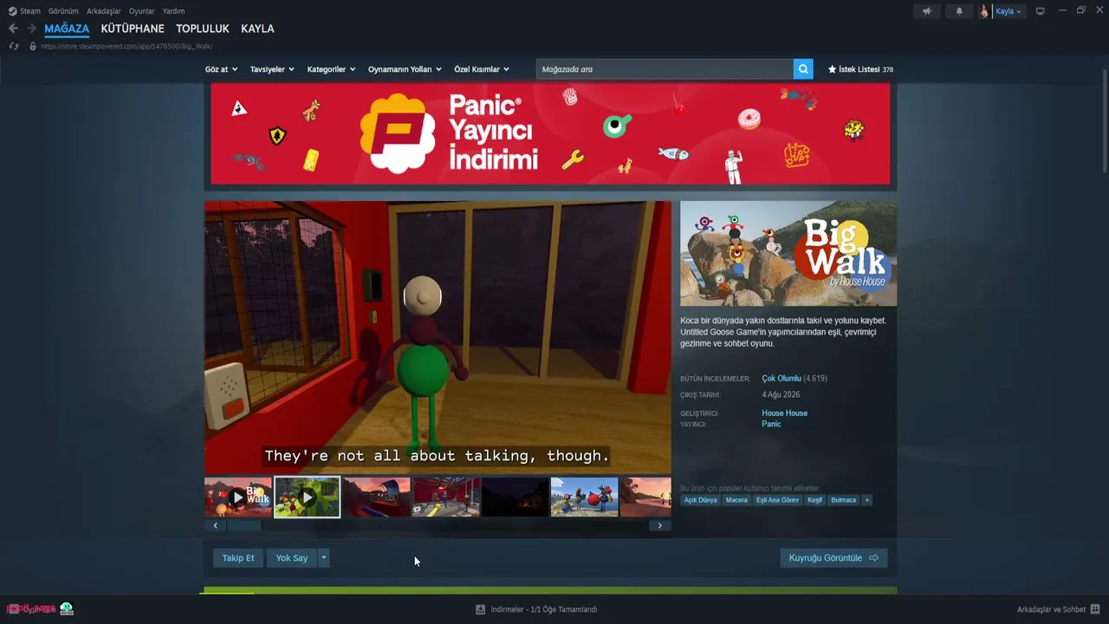Select the Açık Dünya tag

coord(701,500)
